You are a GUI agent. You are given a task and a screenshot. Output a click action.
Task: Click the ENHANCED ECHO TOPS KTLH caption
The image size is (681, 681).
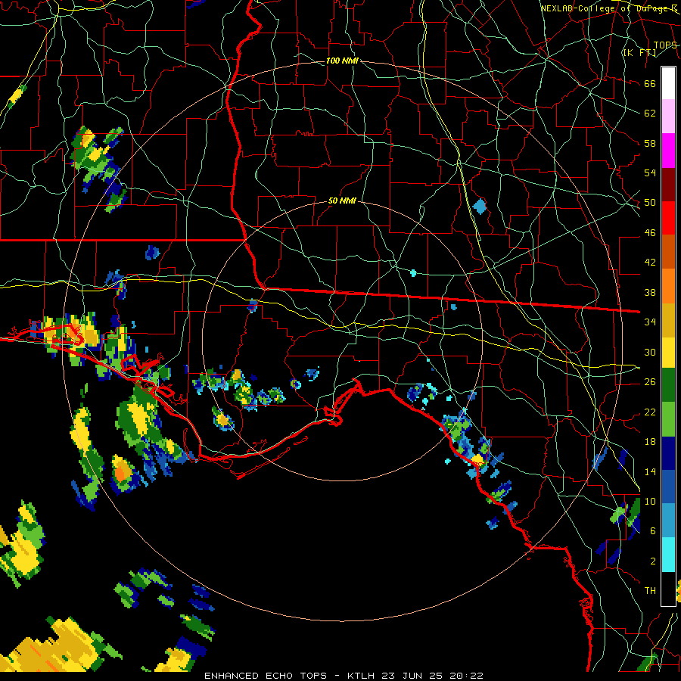(x=344, y=676)
